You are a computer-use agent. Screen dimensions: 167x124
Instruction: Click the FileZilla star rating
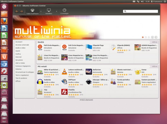74,95
